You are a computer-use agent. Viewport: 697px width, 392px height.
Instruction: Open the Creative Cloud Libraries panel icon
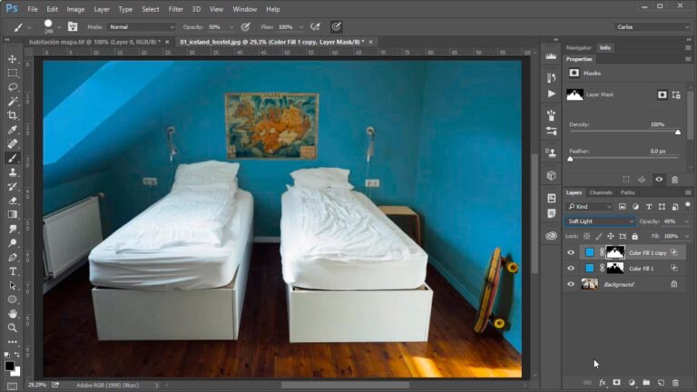click(x=551, y=236)
